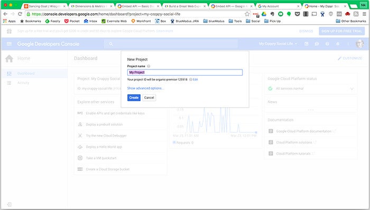This screenshot has width=370, height=210.
Task: Open Evernote Web bookmark
Action: click(x=114, y=21)
